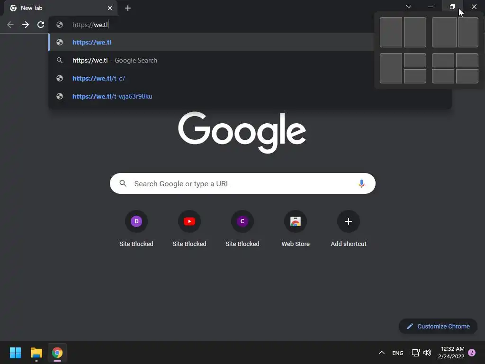The height and width of the screenshot is (364, 485).
Task: Snap to left half of three-zone layout
Action: [391, 68]
